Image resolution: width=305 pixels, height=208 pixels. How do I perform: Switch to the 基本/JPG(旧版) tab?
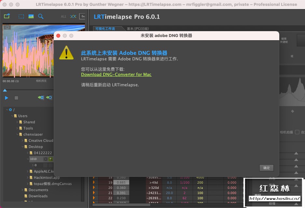[138, 29]
